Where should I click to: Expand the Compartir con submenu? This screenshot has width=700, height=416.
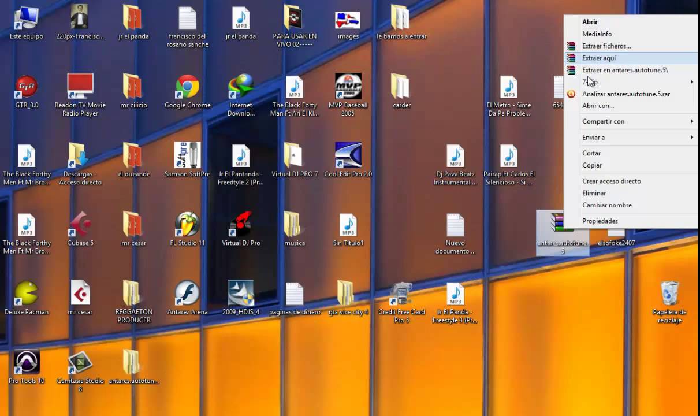tap(631, 121)
